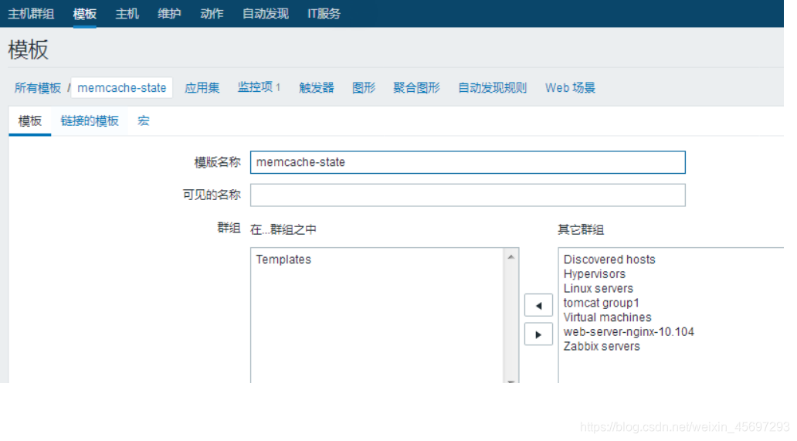Viewport: 797px width, 441px height.
Task: Select Virtual machines in other groups
Action: 608,317
